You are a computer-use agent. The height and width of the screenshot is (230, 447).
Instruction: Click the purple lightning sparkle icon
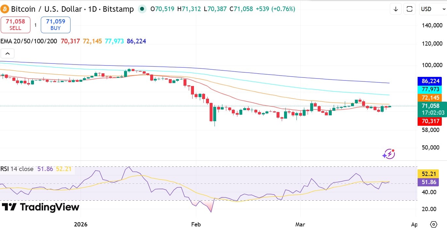pos(388,154)
